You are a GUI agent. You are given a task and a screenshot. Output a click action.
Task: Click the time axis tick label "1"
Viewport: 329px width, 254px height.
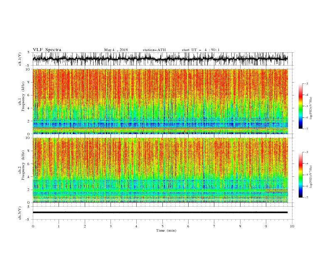(59, 226)
